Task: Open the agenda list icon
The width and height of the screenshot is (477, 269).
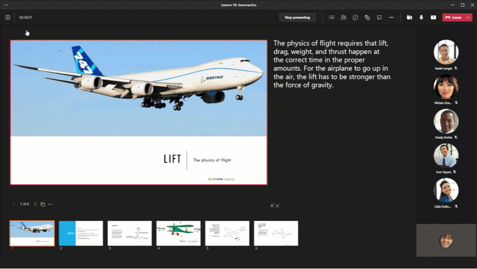Action: click(332, 17)
